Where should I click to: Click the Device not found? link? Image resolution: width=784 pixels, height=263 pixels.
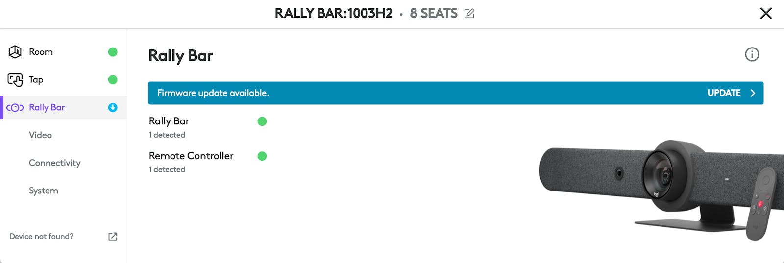[x=41, y=237]
